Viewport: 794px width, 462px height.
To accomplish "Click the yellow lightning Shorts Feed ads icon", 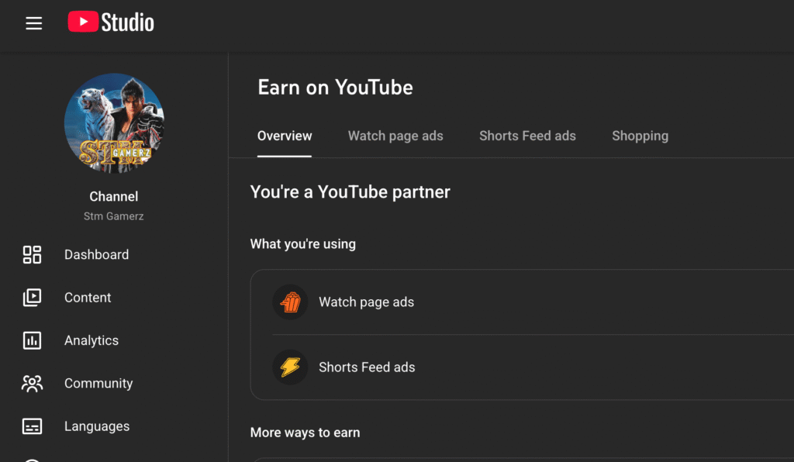I will point(290,367).
